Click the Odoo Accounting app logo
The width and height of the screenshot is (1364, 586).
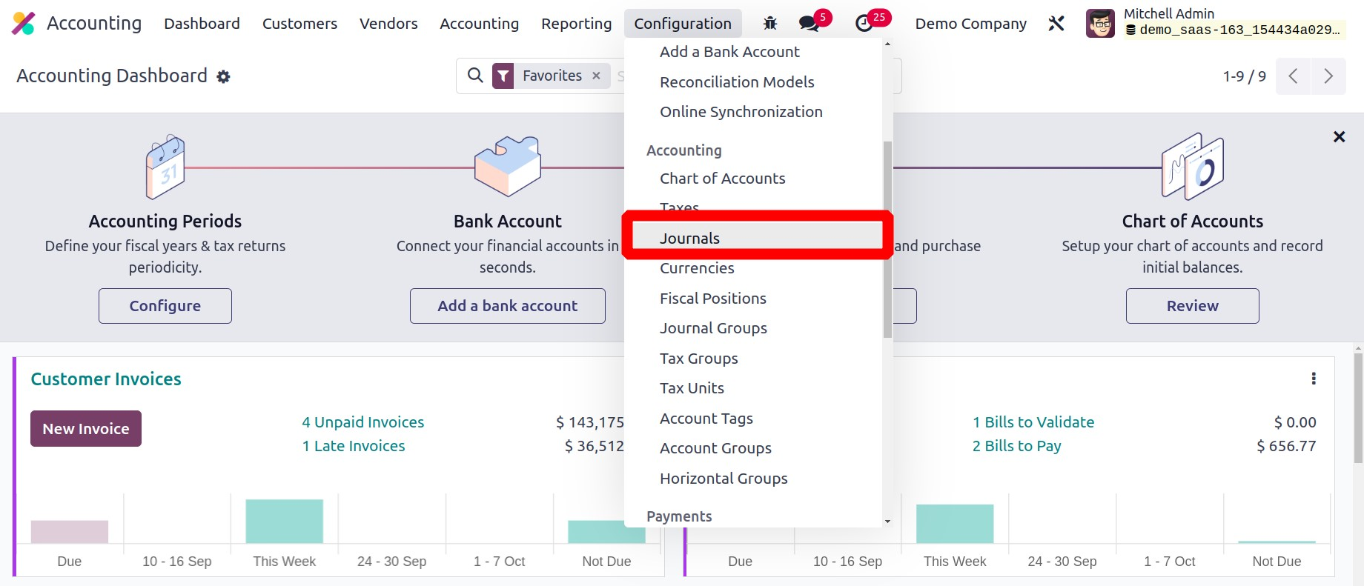point(24,24)
